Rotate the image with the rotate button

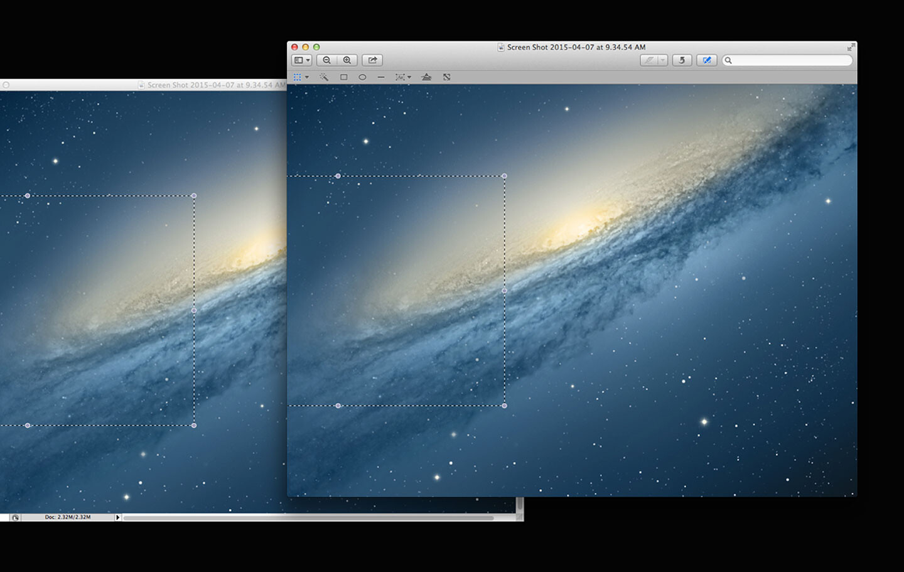point(682,60)
